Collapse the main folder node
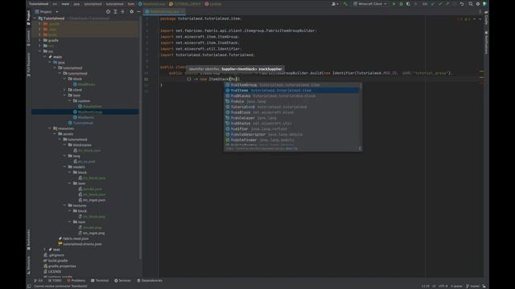Image resolution: width=515 pixels, height=289 pixels. [x=45, y=57]
